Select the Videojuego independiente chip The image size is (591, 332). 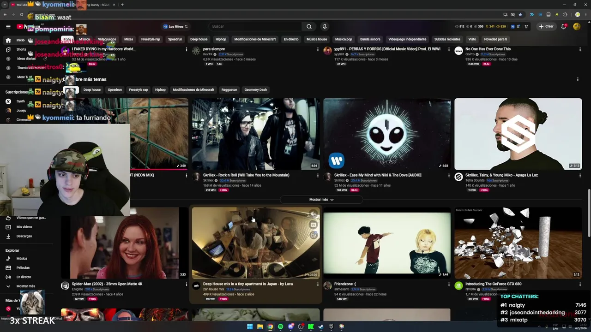click(407, 39)
